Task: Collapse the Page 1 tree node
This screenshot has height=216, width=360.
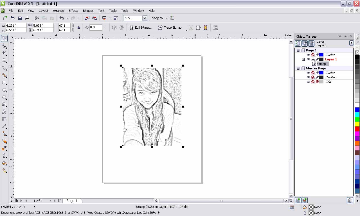Action: tap(298, 50)
